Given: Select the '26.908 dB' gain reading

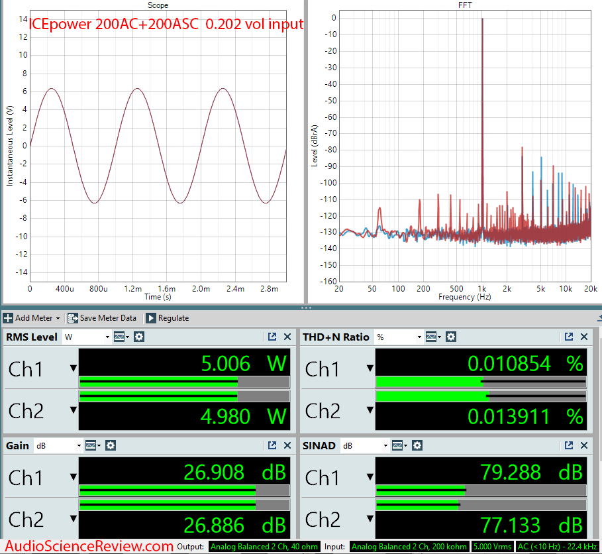Looking at the screenshot, I should [235, 472].
